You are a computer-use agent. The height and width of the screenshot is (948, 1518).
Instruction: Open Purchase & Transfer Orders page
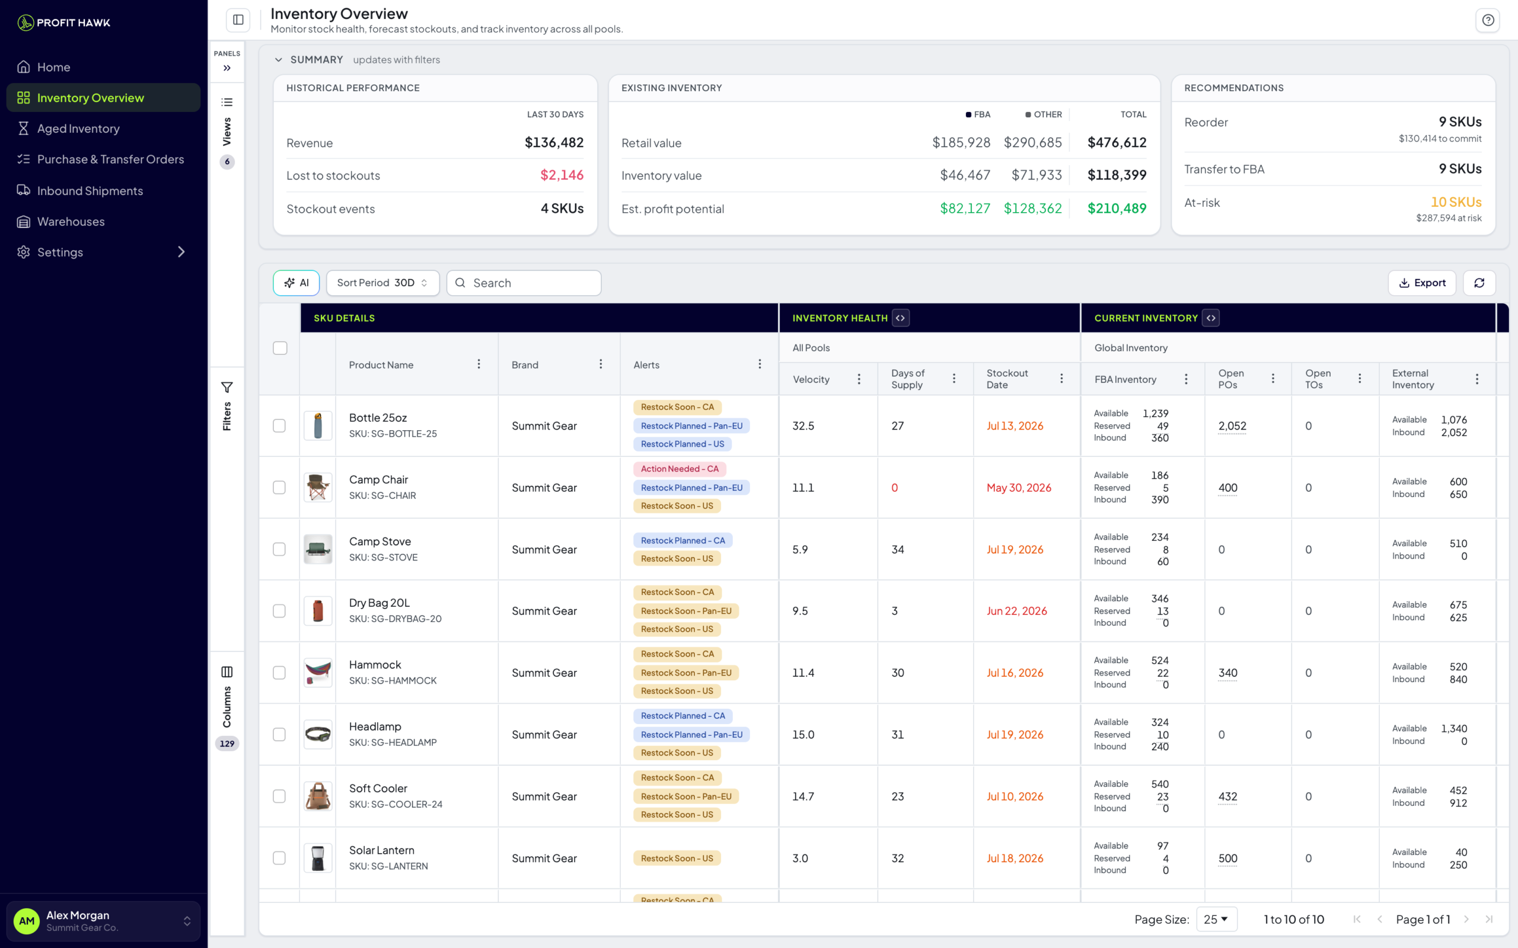pos(104,159)
